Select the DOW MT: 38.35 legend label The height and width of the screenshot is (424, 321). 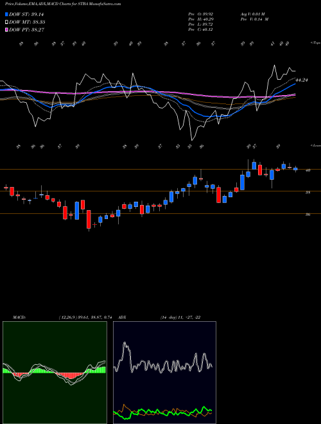click(x=27, y=22)
